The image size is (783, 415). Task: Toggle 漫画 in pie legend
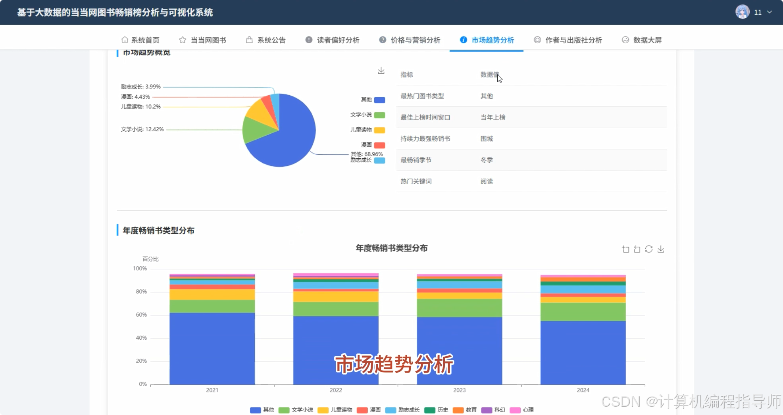click(373, 145)
